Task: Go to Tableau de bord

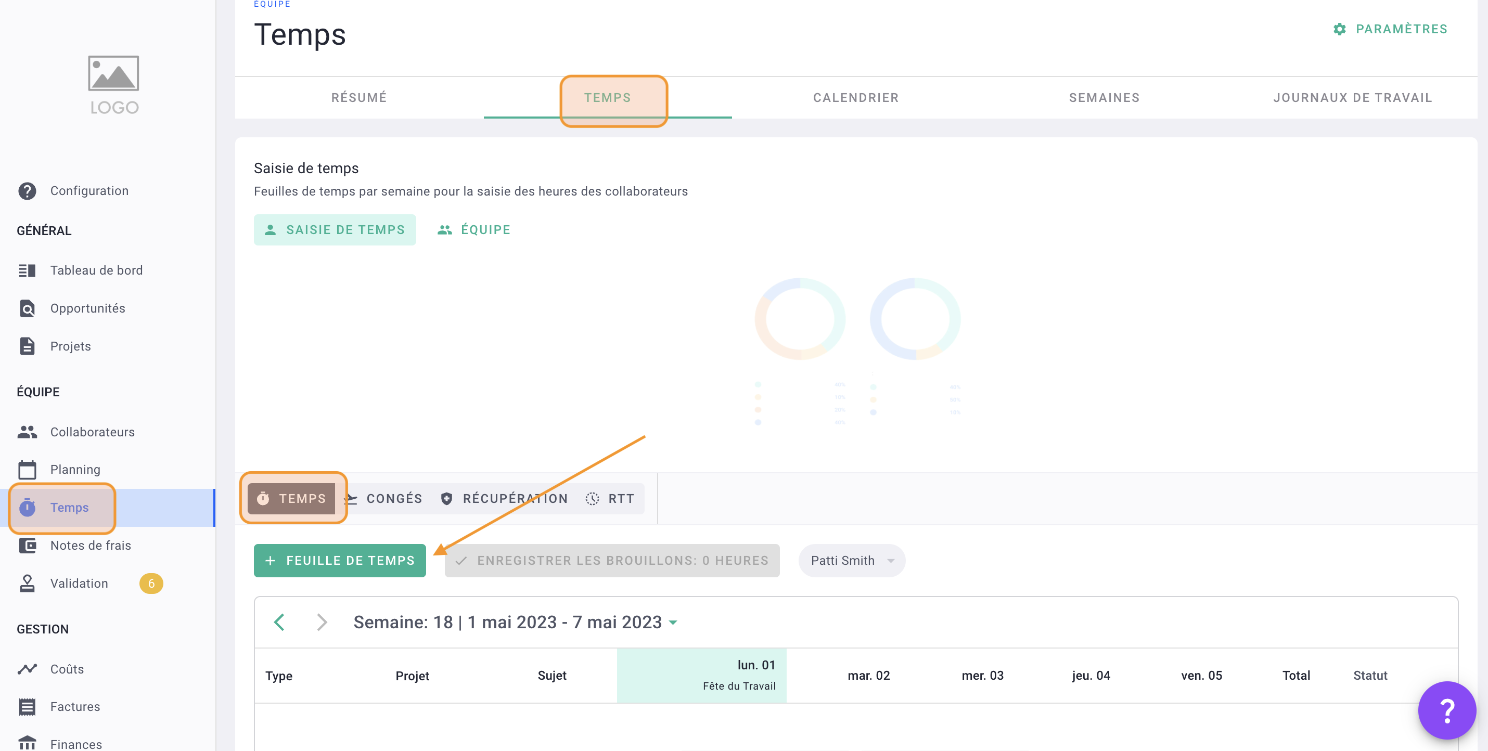Action: (96, 270)
